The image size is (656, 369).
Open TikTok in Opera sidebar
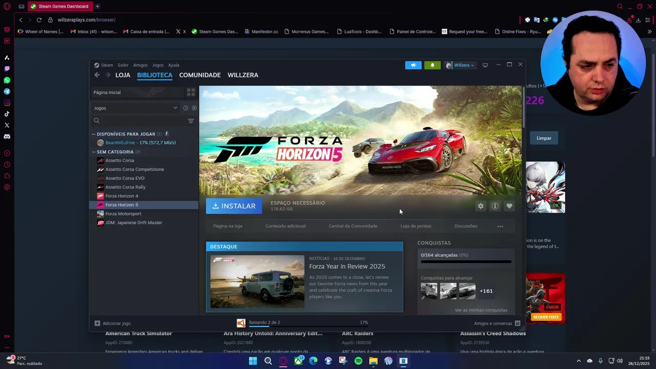(x=7, y=114)
